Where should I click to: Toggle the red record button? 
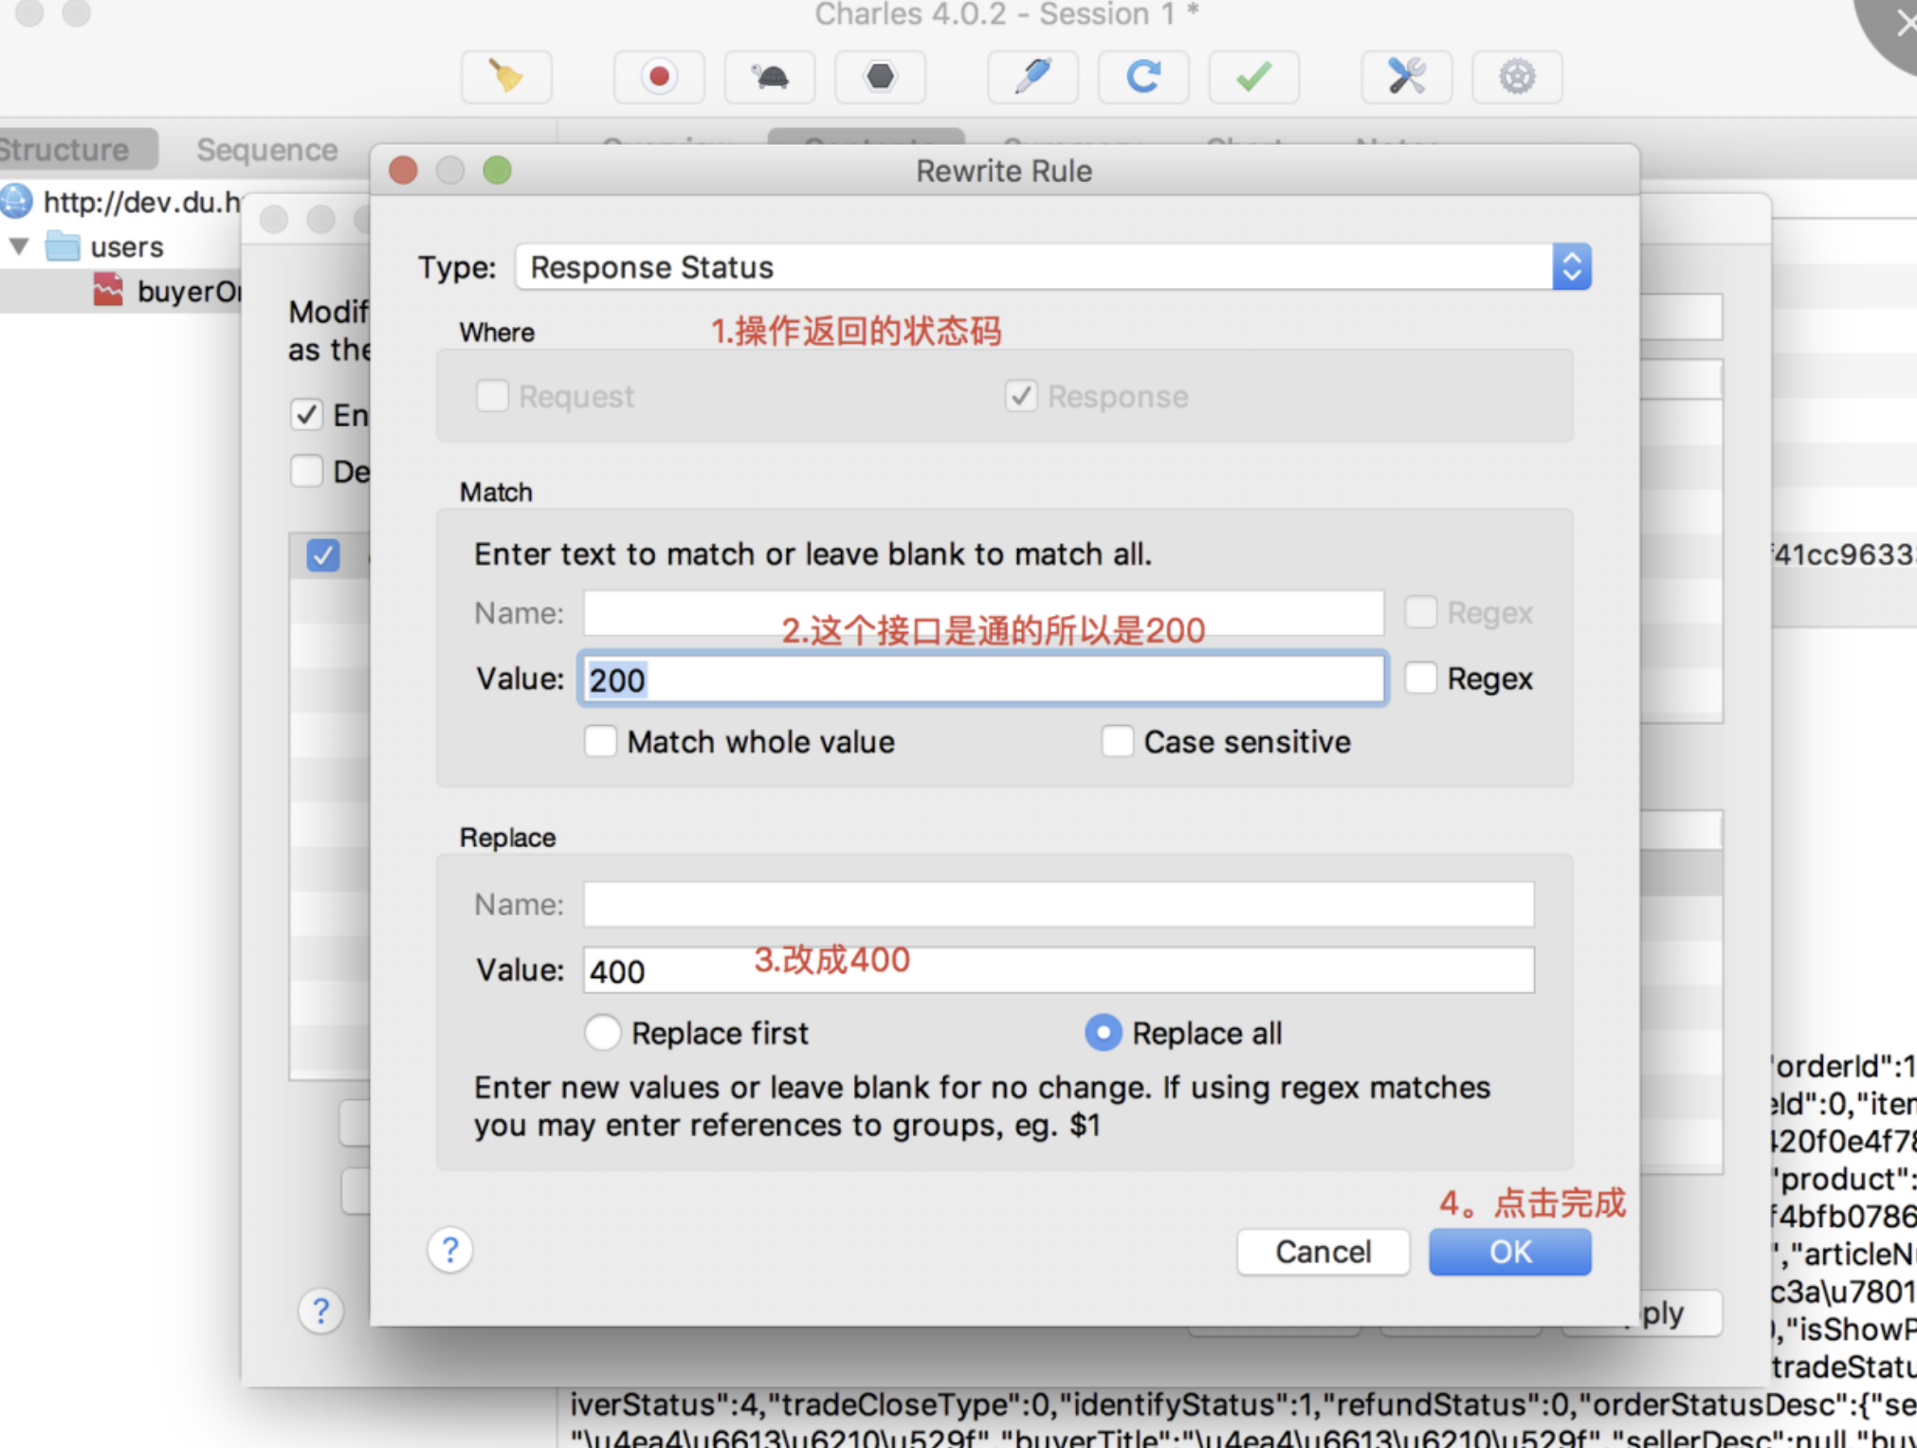point(659,77)
